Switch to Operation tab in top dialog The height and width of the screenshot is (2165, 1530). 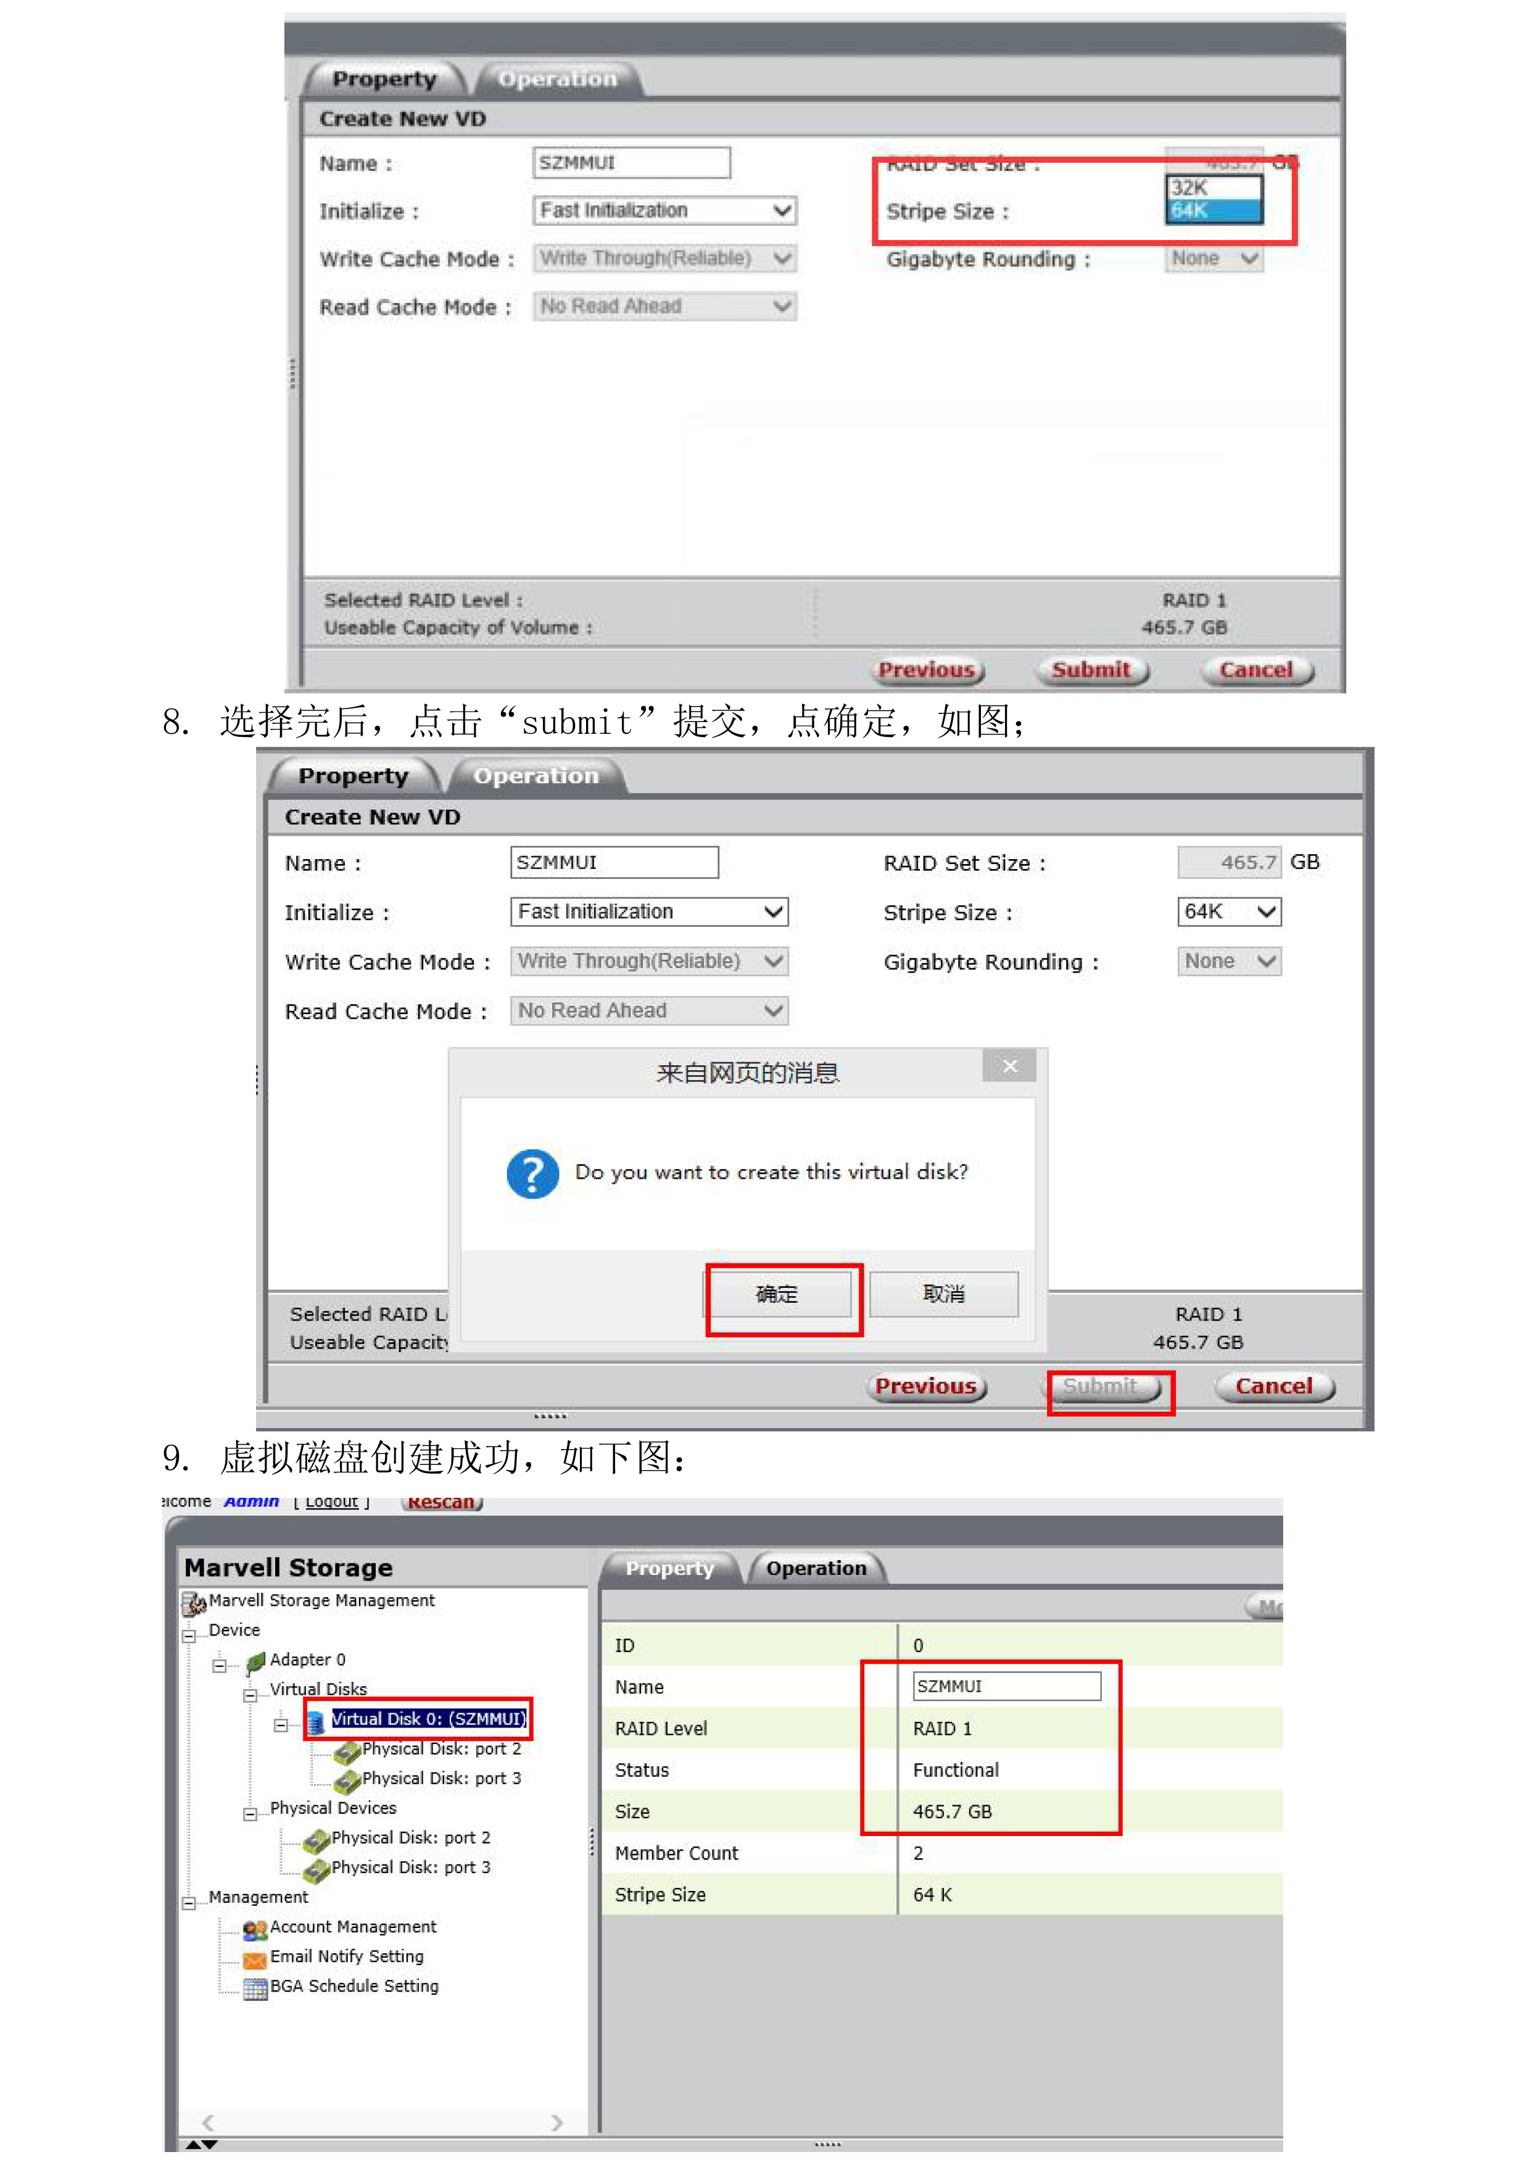coord(558,79)
